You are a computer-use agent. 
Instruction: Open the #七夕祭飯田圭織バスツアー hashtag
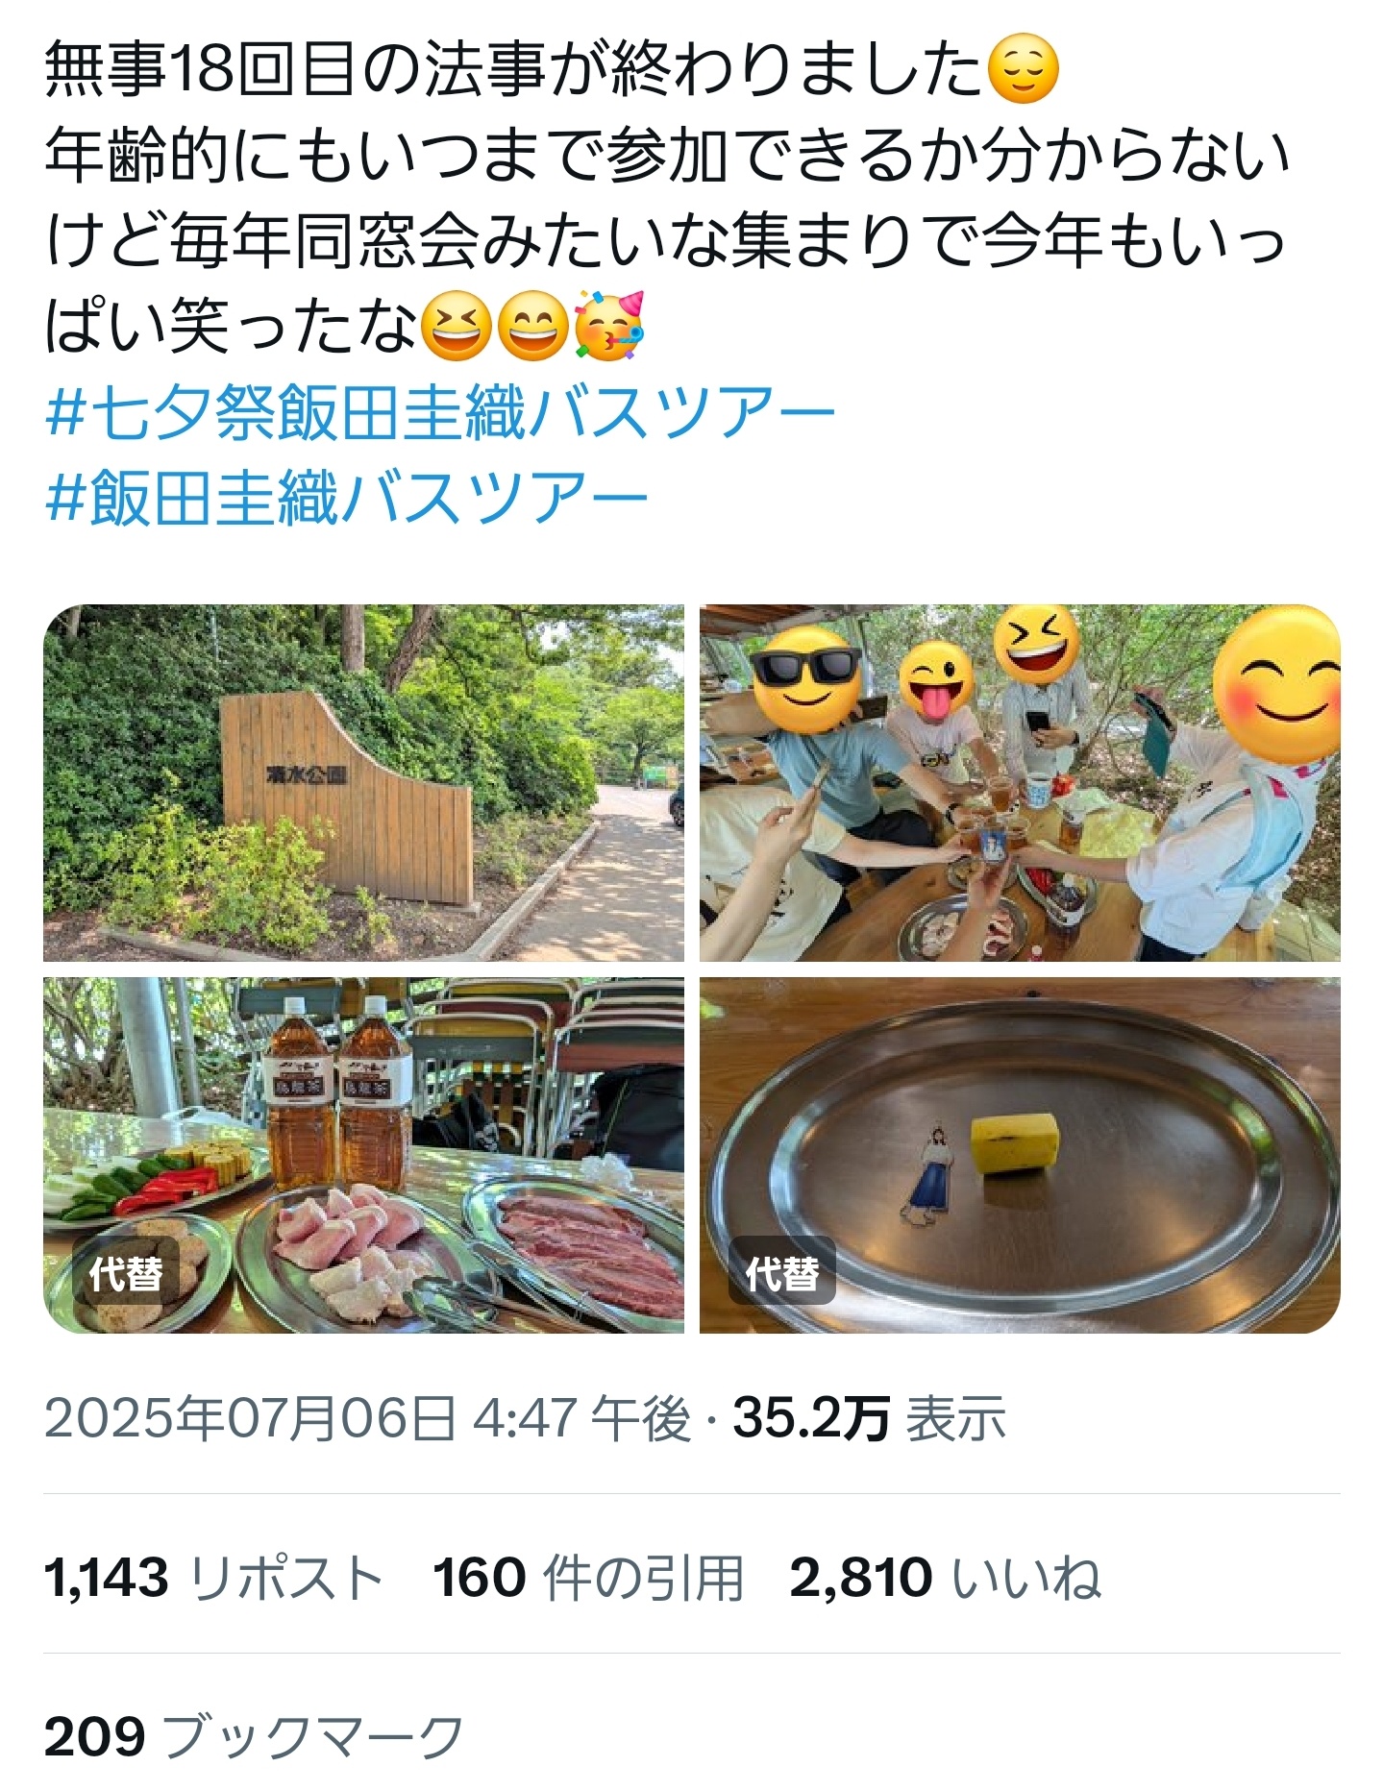[441, 414]
